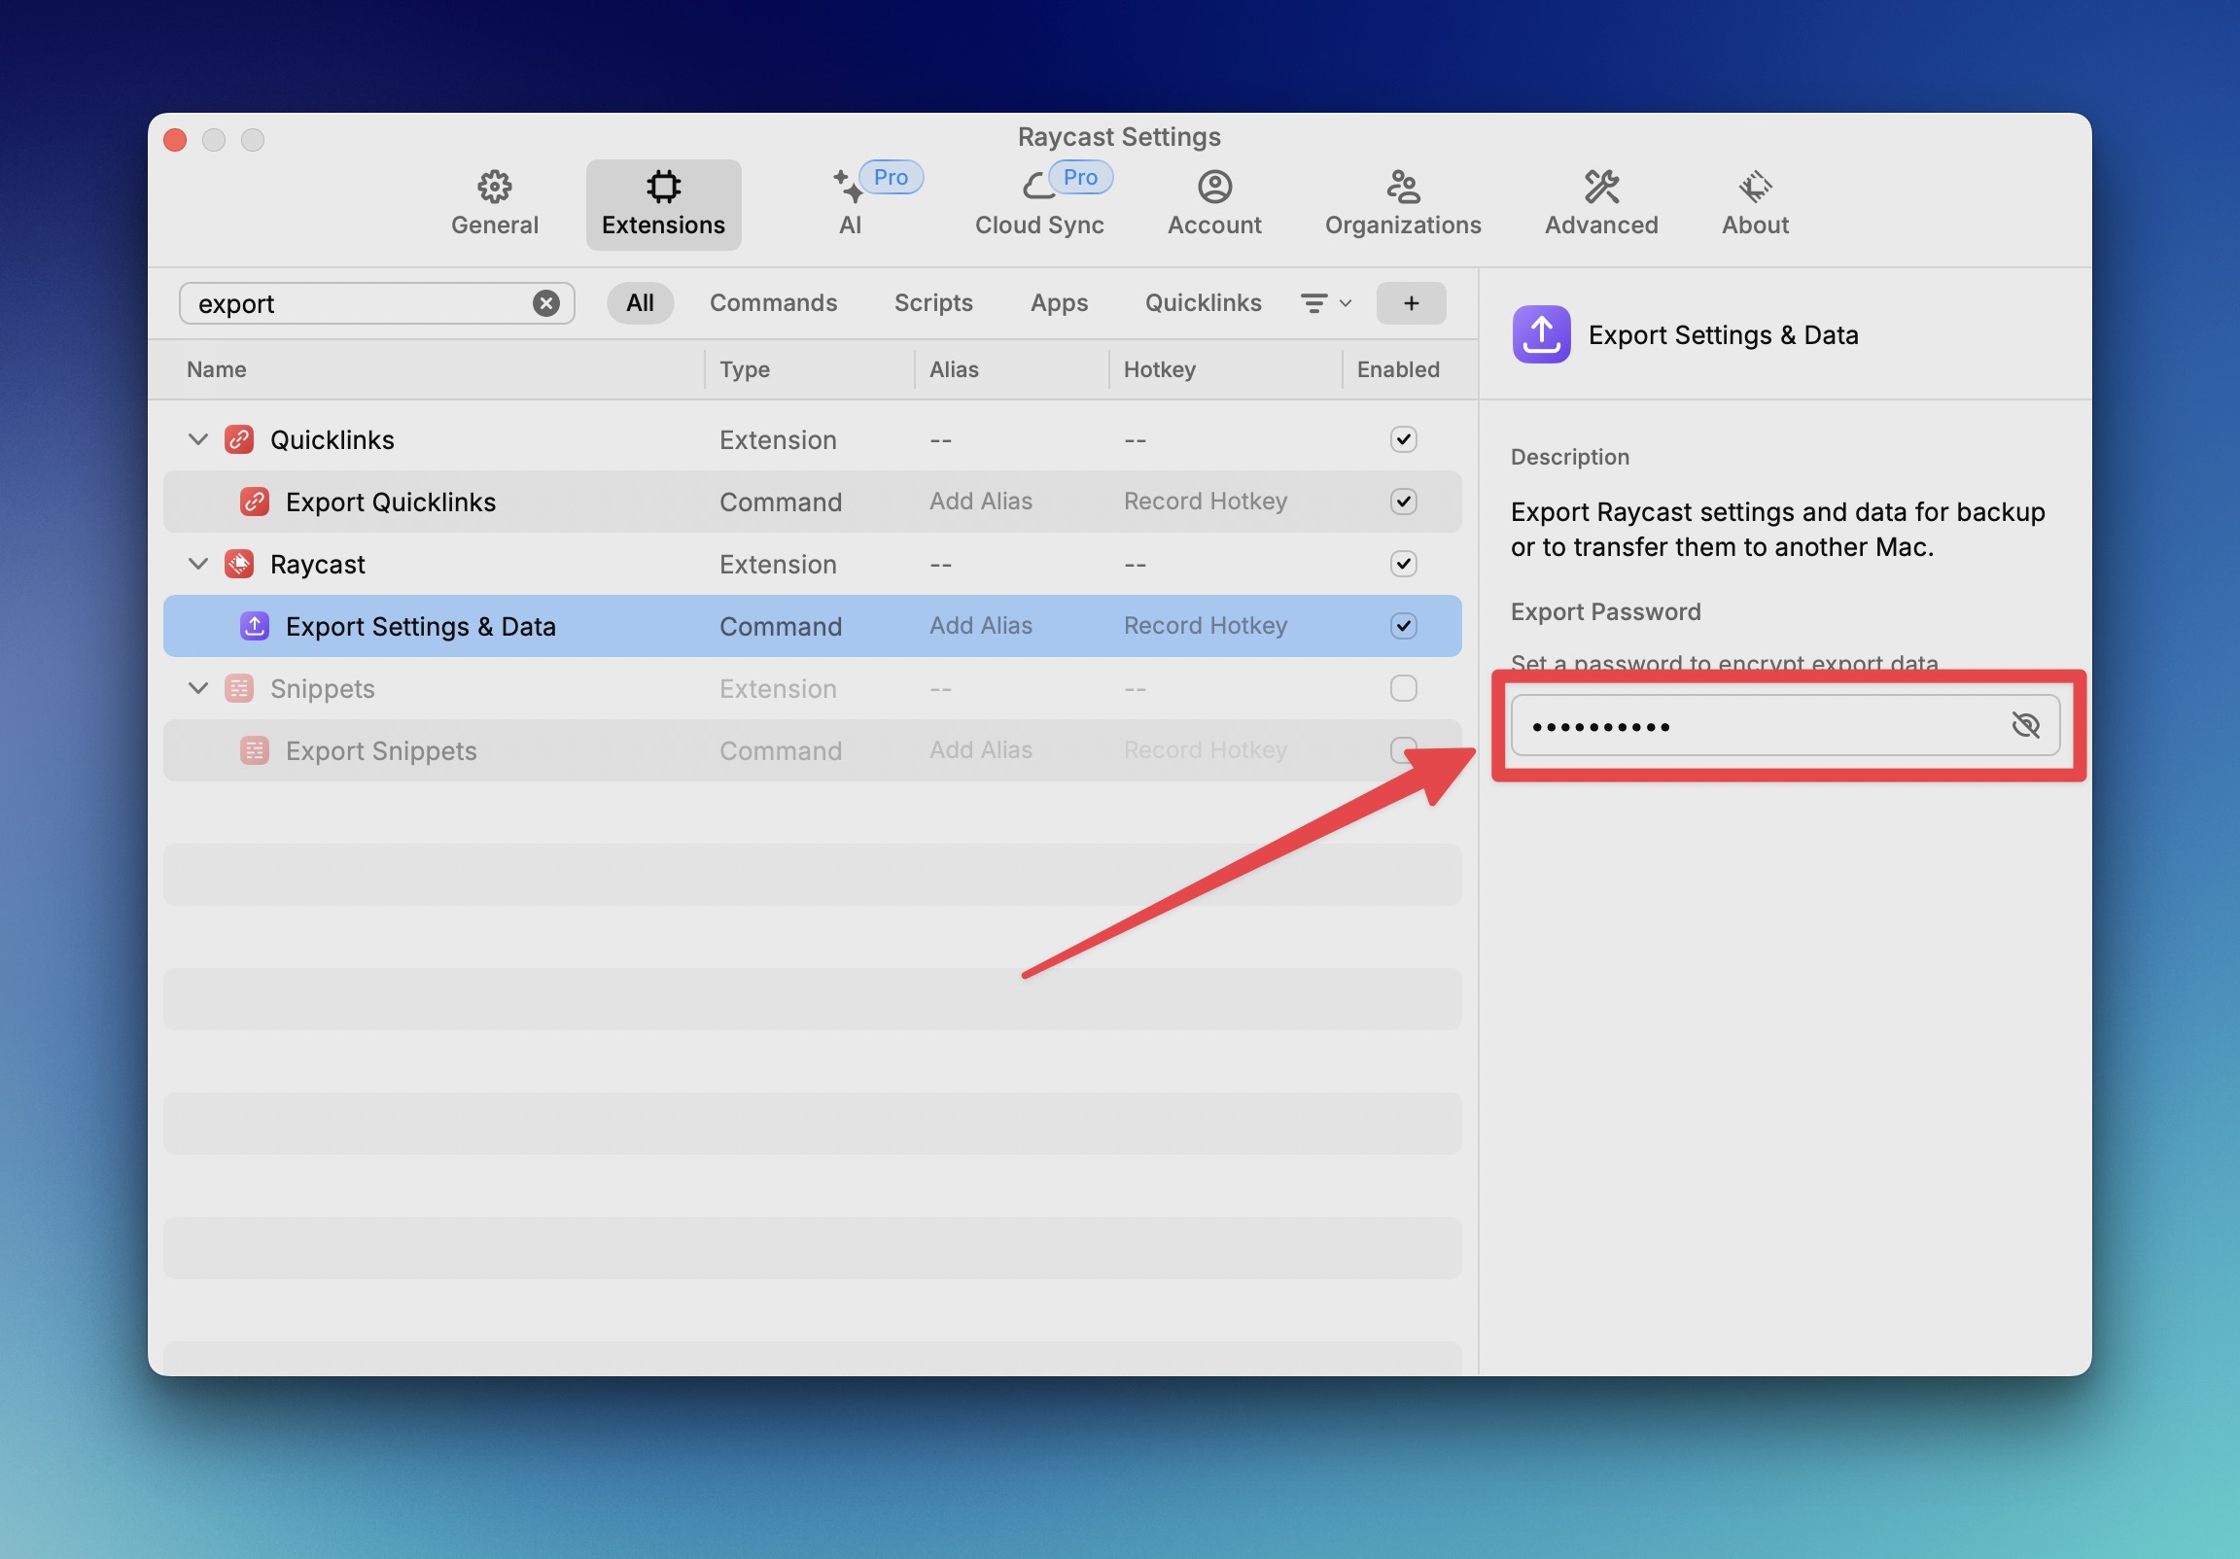This screenshot has height=1559, width=2240.
Task: Switch to the Commands filter tab
Action: click(x=773, y=303)
